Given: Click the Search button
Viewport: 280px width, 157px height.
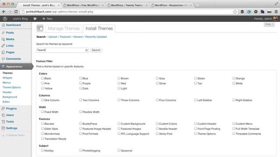Looking at the screenshot, I should [96, 50].
